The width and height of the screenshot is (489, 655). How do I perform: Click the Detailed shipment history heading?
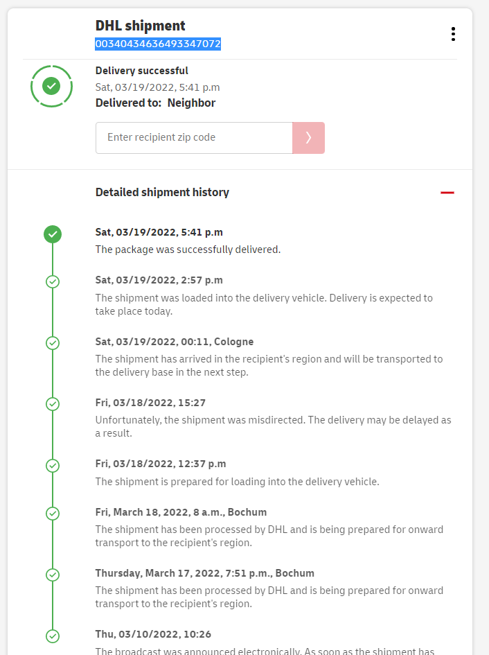pos(162,193)
